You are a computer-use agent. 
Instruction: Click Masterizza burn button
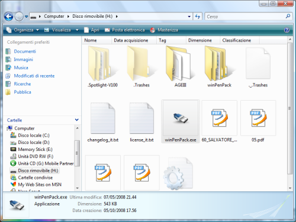[164, 30]
